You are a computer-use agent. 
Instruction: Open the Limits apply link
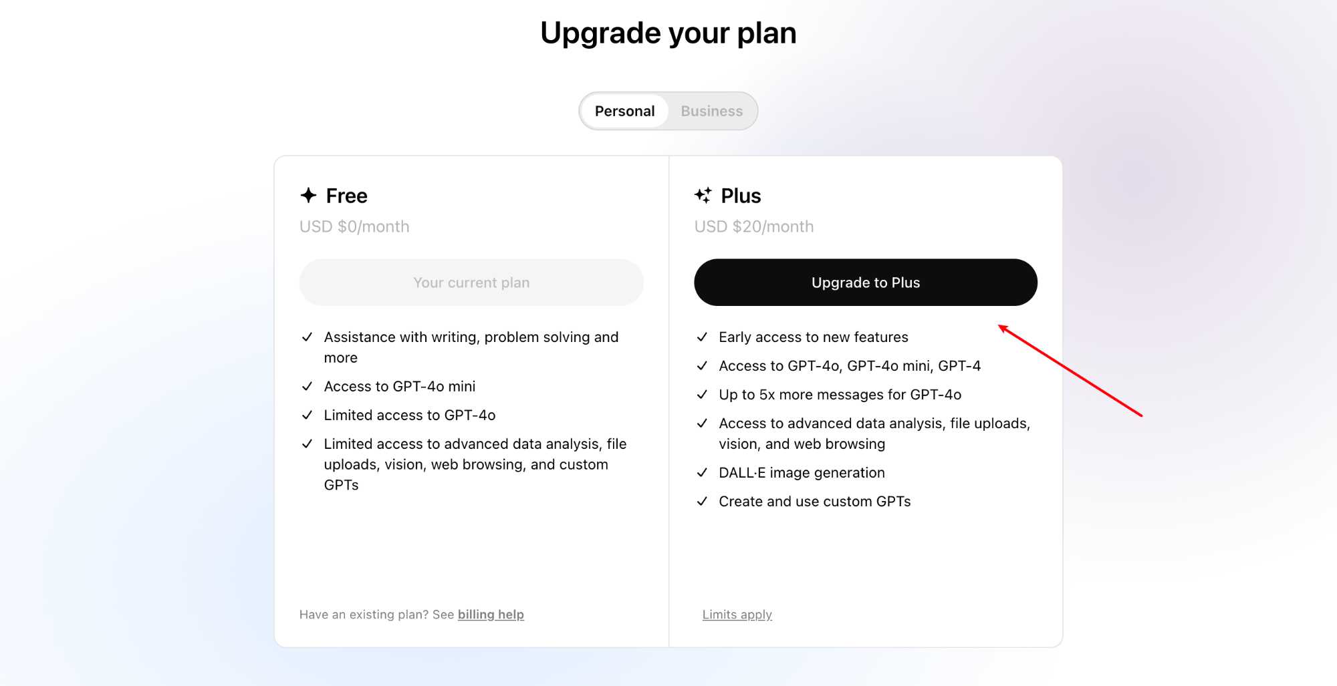(x=737, y=615)
